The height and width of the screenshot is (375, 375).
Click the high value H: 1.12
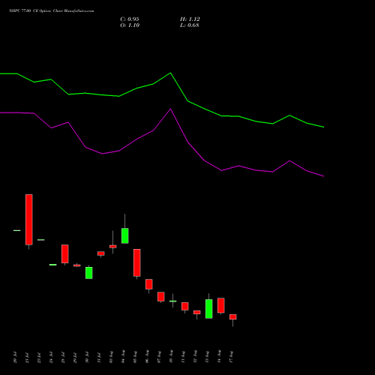[190, 19]
